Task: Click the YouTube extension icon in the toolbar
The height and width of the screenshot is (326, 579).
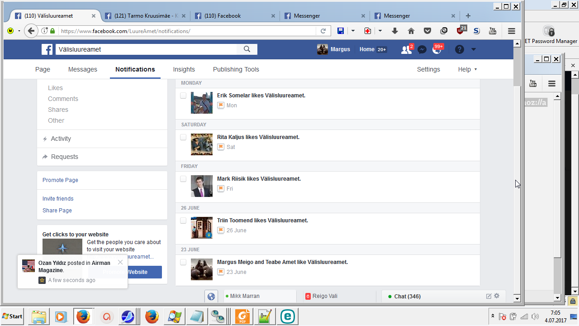Action: tap(493, 31)
